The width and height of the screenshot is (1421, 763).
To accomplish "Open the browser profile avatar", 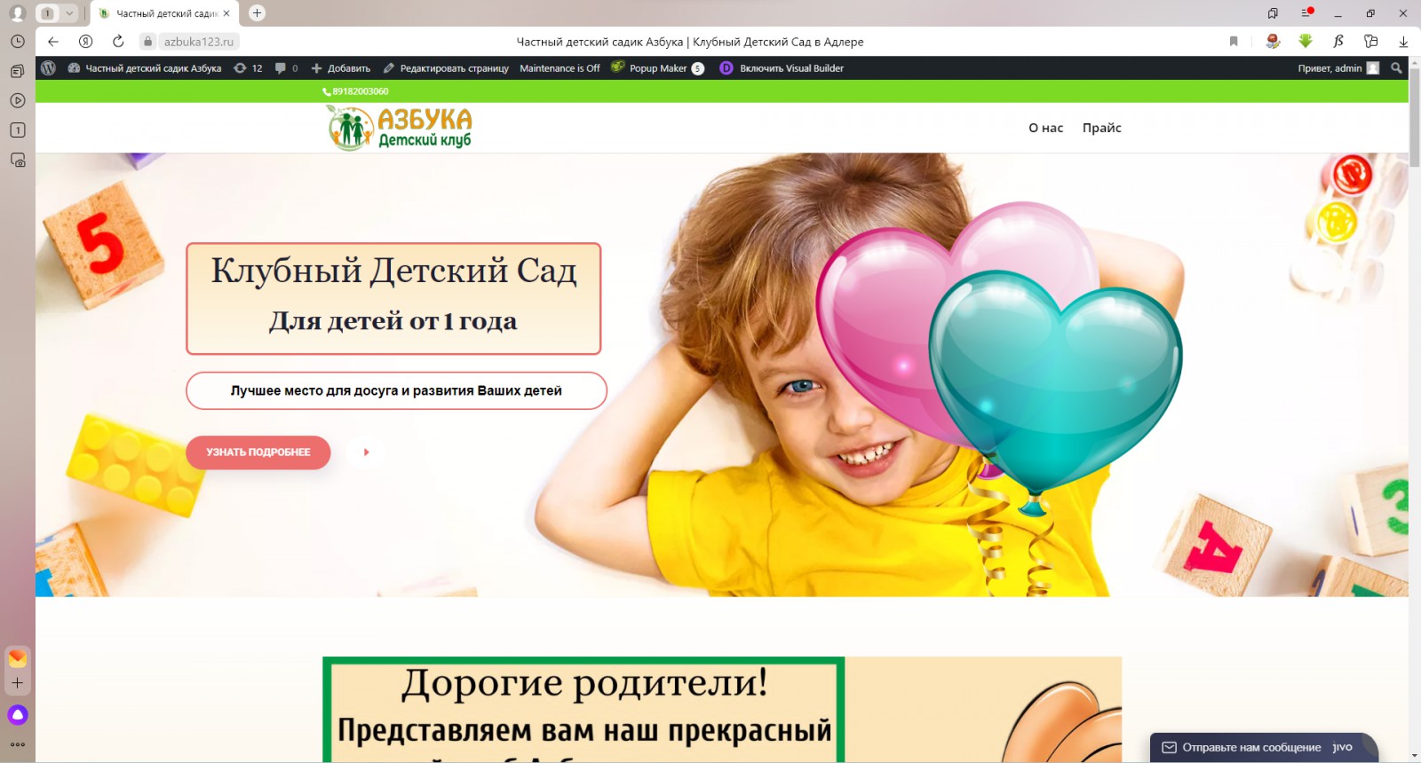I will pyautogui.click(x=17, y=13).
